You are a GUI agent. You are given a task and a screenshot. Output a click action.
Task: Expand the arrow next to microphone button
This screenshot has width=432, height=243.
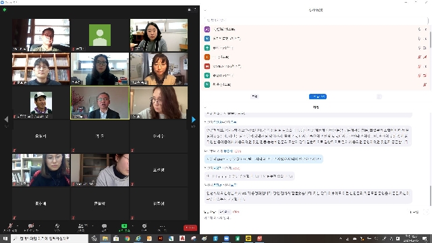pos(18,226)
